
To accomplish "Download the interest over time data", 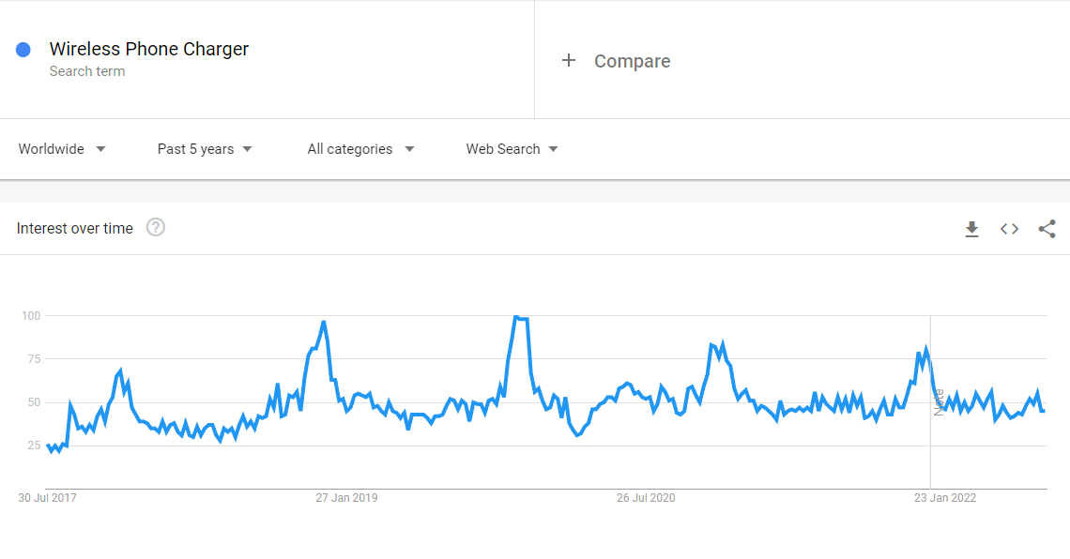I will tap(971, 229).
